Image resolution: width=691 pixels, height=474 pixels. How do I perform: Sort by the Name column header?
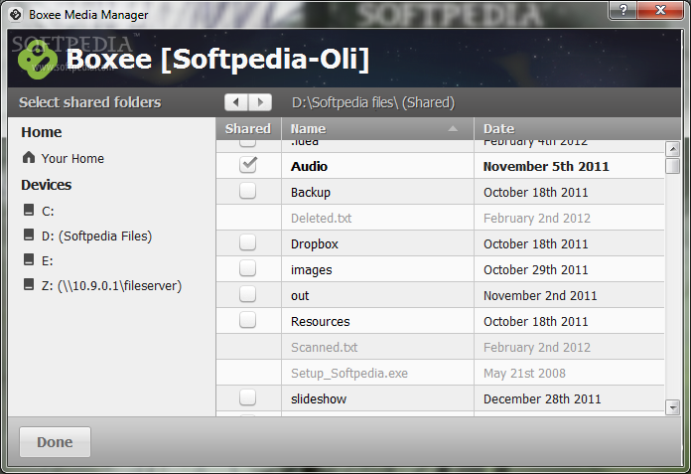[x=377, y=129]
